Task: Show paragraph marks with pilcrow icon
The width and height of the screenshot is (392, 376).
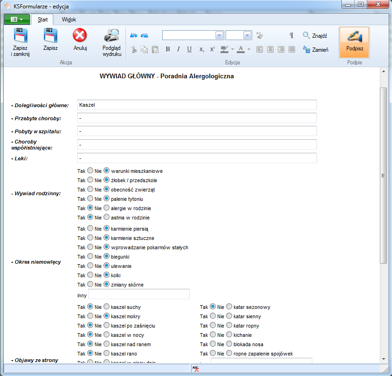Action: (291, 35)
